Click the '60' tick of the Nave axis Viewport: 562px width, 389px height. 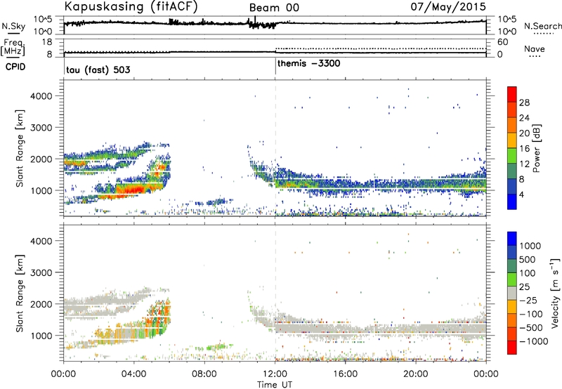[x=503, y=42]
